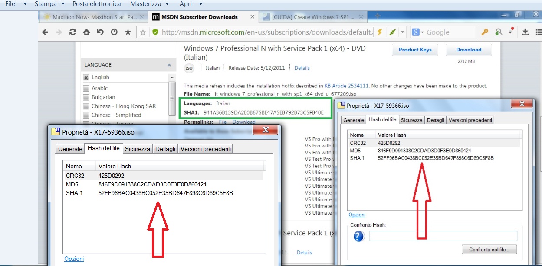Switch to the GUIDA Creare Windows 7 tab
Screen dimensions: 542x266
313,17
